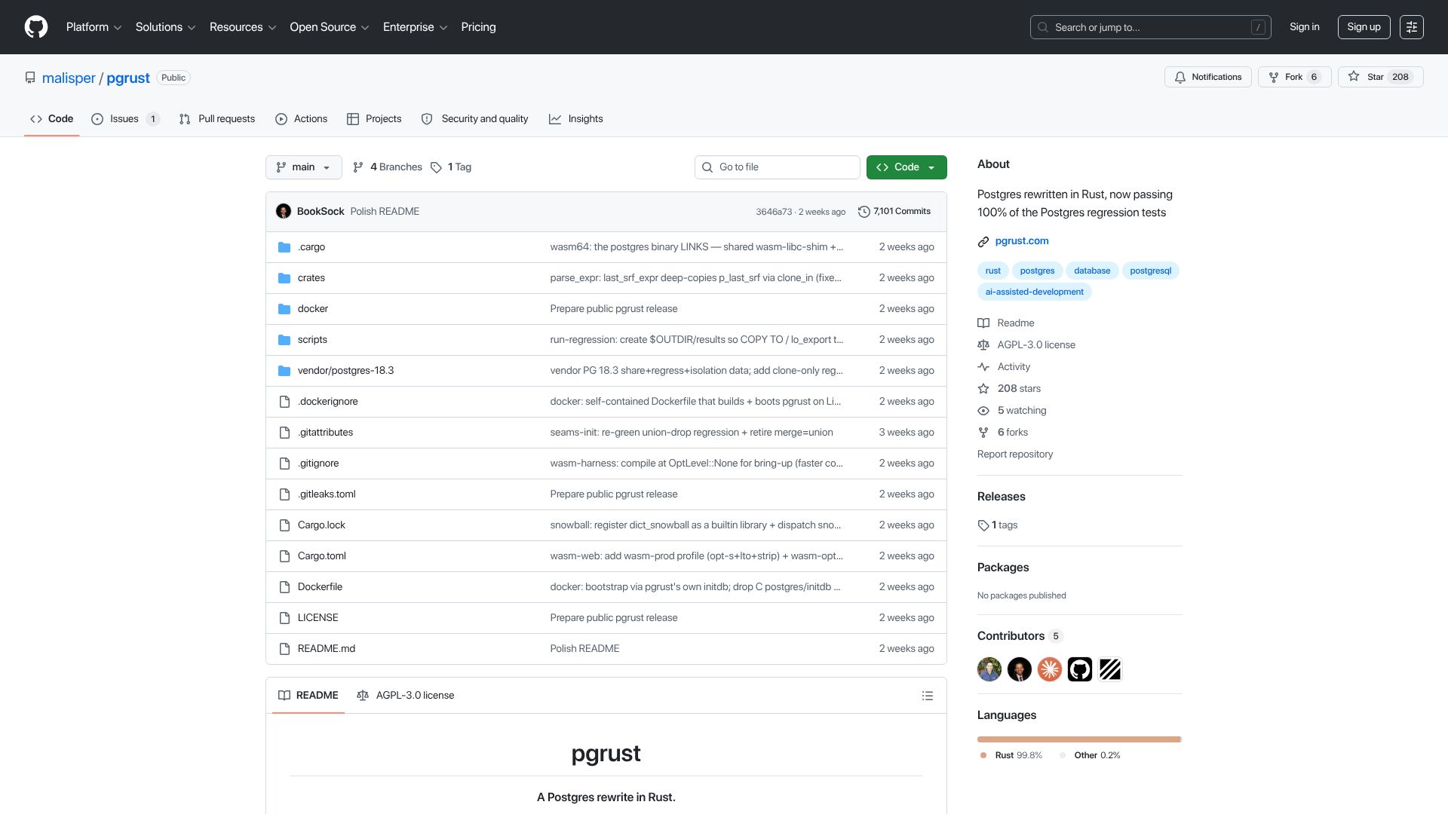The width and height of the screenshot is (1448, 814).
Task: Click the orange Rust 99.8% legend dot
Action: pyautogui.click(x=983, y=755)
